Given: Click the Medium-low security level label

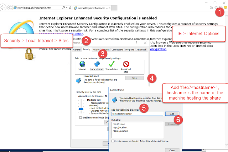Looking at the screenshot, I should click(94, 100).
